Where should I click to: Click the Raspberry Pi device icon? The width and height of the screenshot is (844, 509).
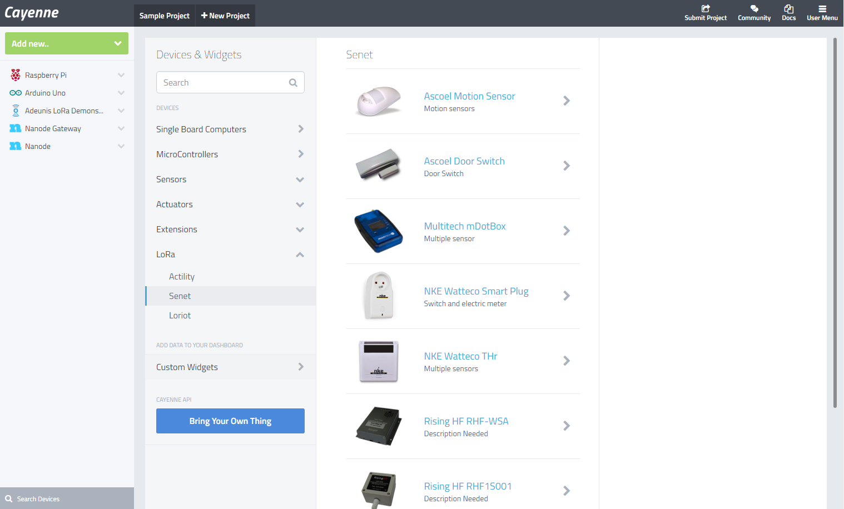point(16,75)
